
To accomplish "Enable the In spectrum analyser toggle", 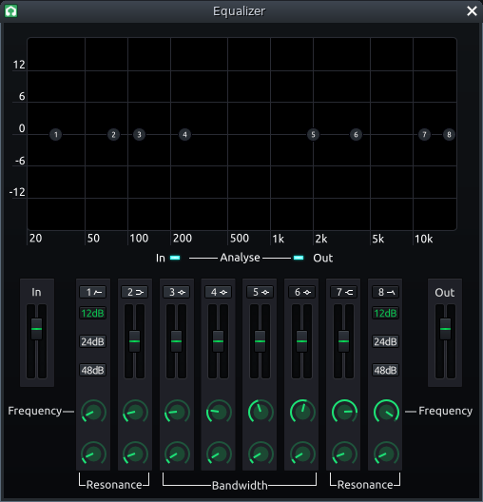I will [175, 258].
